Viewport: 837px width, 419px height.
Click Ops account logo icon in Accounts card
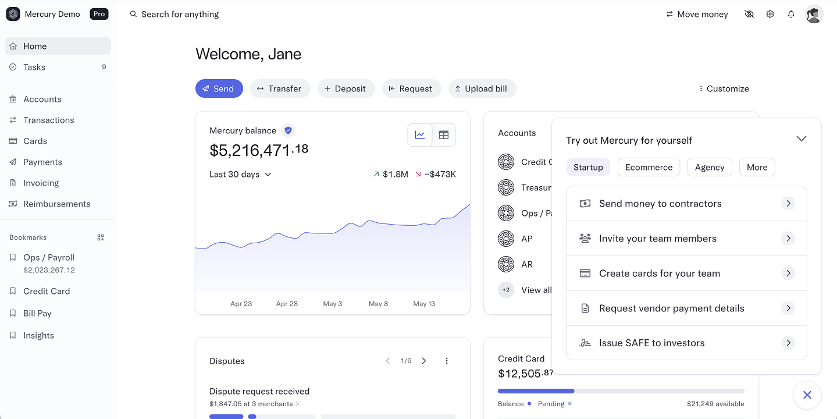click(x=506, y=213)
